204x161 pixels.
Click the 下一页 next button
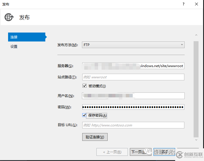point(141,152)
